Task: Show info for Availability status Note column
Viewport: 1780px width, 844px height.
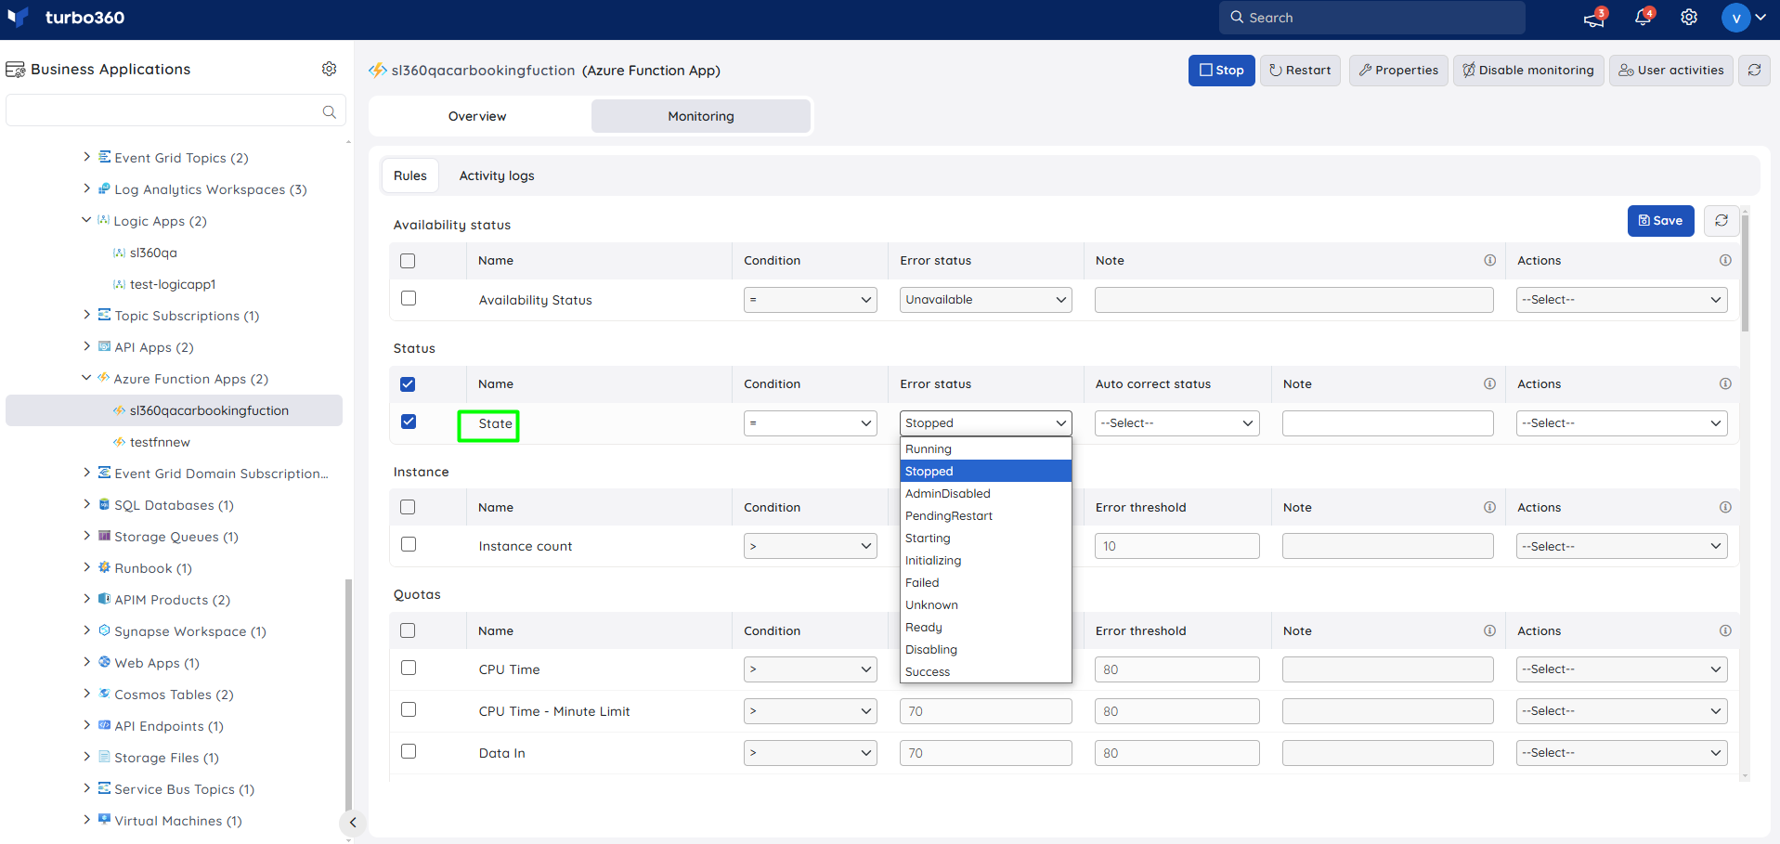Action: pyautogui.click(x=1489, y=261)
